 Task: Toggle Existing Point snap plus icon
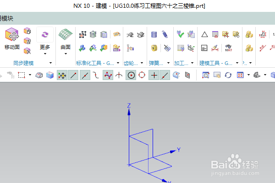tap(154, 75)
